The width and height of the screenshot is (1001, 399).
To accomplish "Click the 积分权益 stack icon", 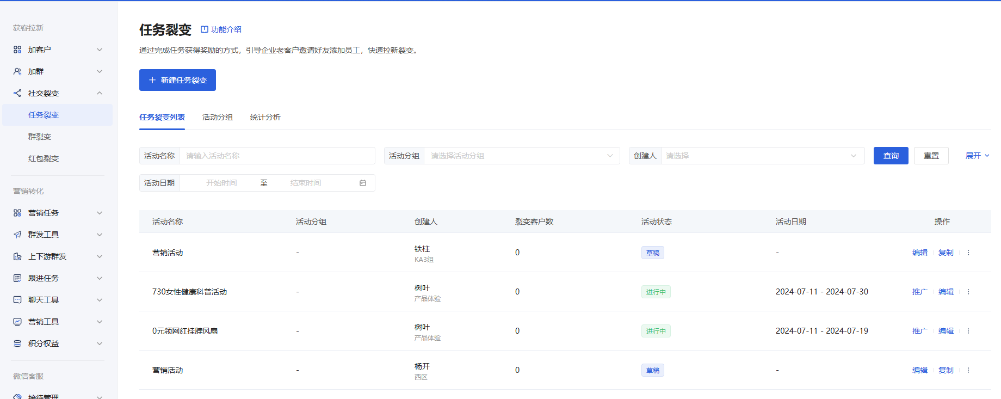I will pos(17,343).
